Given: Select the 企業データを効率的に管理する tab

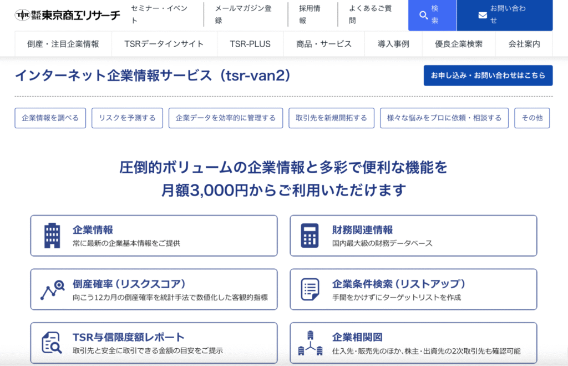Looking at the screenshot, I should [x=226, y=118].
